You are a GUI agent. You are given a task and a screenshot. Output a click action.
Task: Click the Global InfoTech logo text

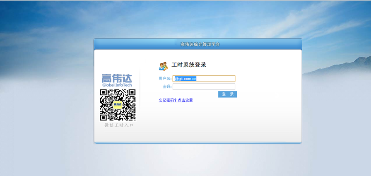coord(117,85)
